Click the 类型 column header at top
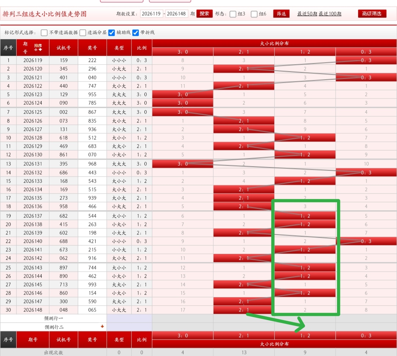 click(x=119, y=48)
